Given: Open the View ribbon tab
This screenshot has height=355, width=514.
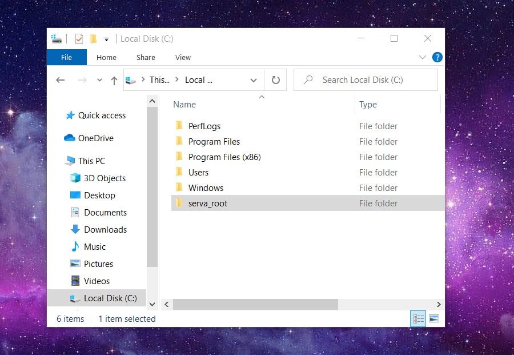Looking at the screenshot, I should pos(183,57).
